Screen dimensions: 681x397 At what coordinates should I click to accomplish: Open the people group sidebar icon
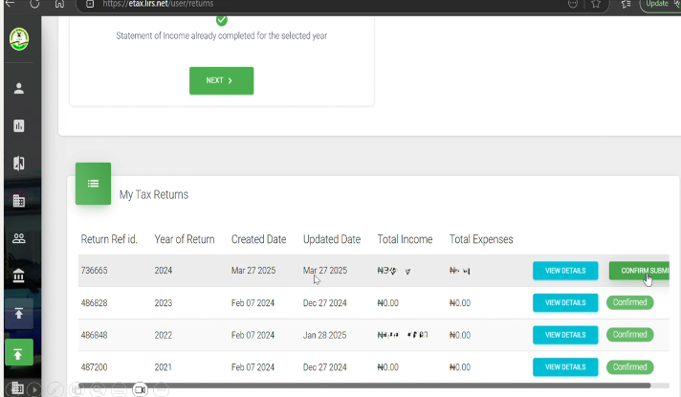(18, 238)
